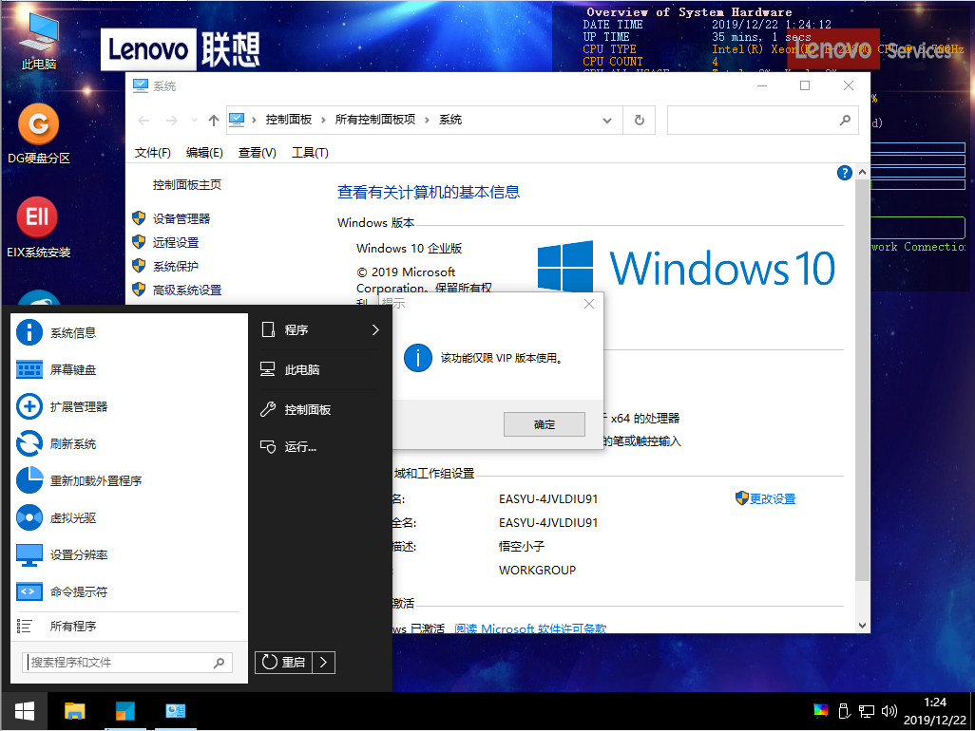This screenshot has width=975, height=731.
Task: Open DG硬盘分区 desktop icon
Action: coord(39,134)
